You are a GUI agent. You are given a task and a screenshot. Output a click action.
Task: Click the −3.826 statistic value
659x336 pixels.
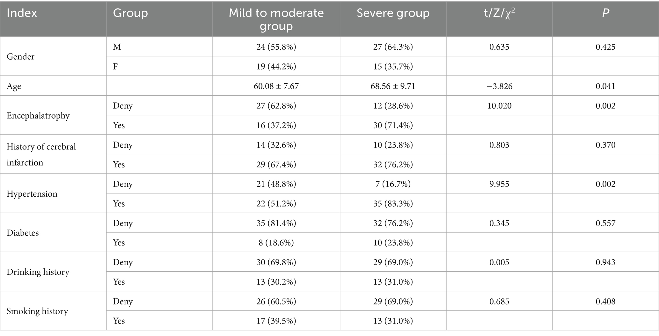coord(499,86)
